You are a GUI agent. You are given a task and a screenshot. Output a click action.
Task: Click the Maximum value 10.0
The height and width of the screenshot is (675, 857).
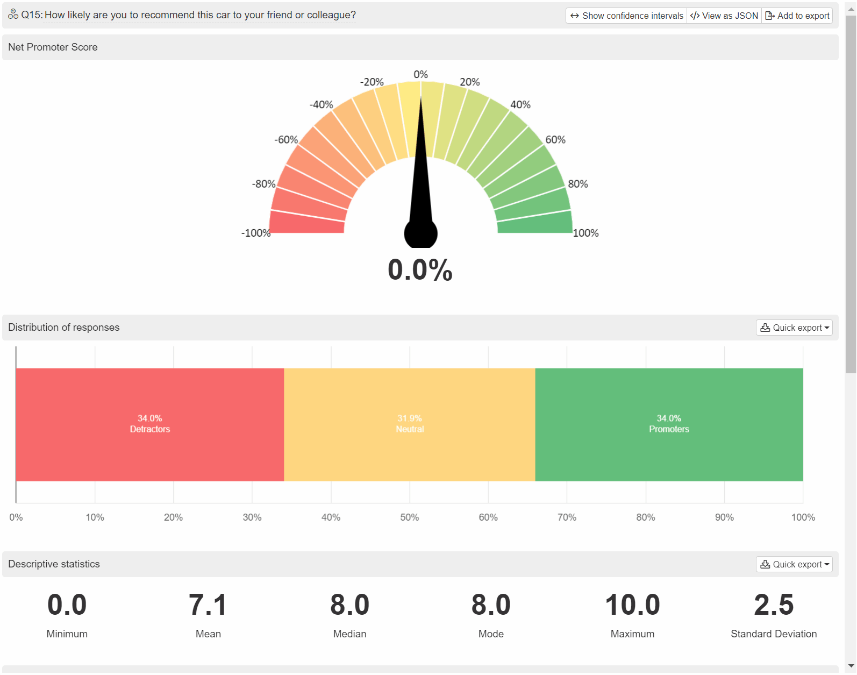click(x=633, y=605)
